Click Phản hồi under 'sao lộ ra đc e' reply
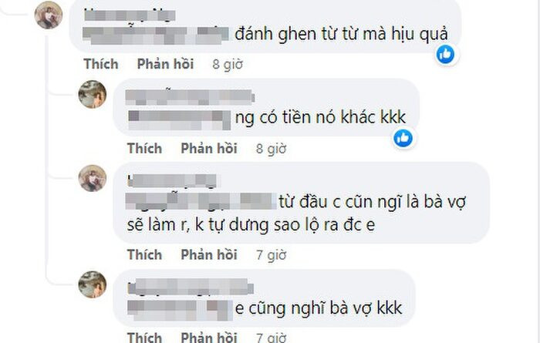Screen dimensions: 540x343 pyautogui.click(x=209, y=254)
